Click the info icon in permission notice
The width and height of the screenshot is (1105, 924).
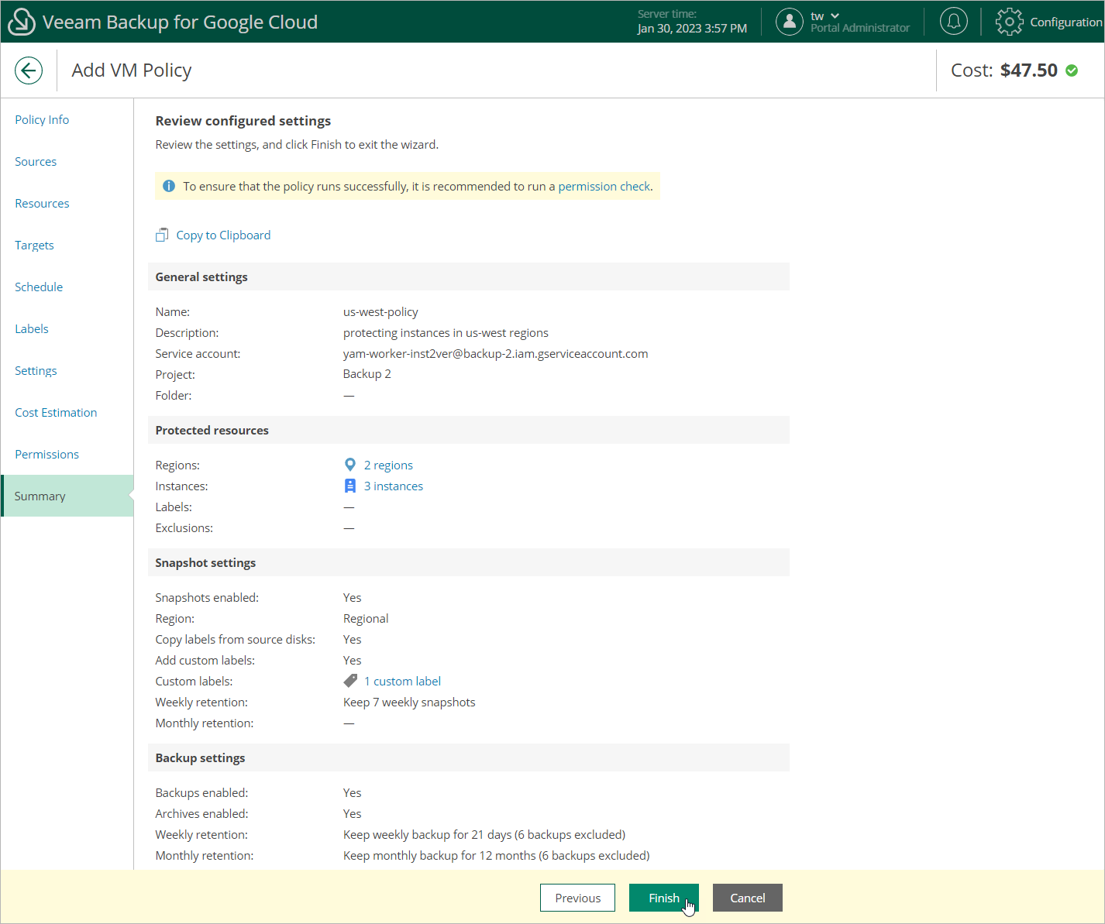[x=169, y=186]
